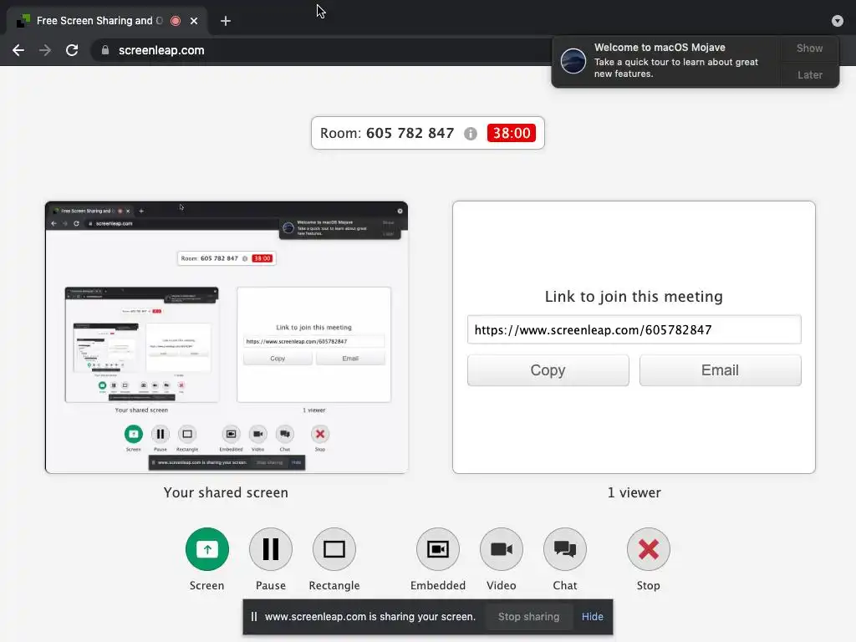Click the room info icon
The height and width of the screenshot is (642, 856).
(470, 134)
